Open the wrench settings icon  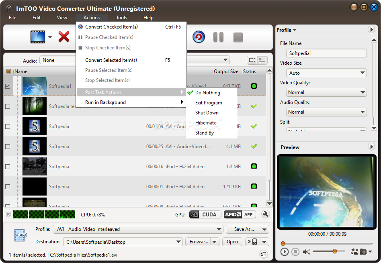(x=265, y=214)
